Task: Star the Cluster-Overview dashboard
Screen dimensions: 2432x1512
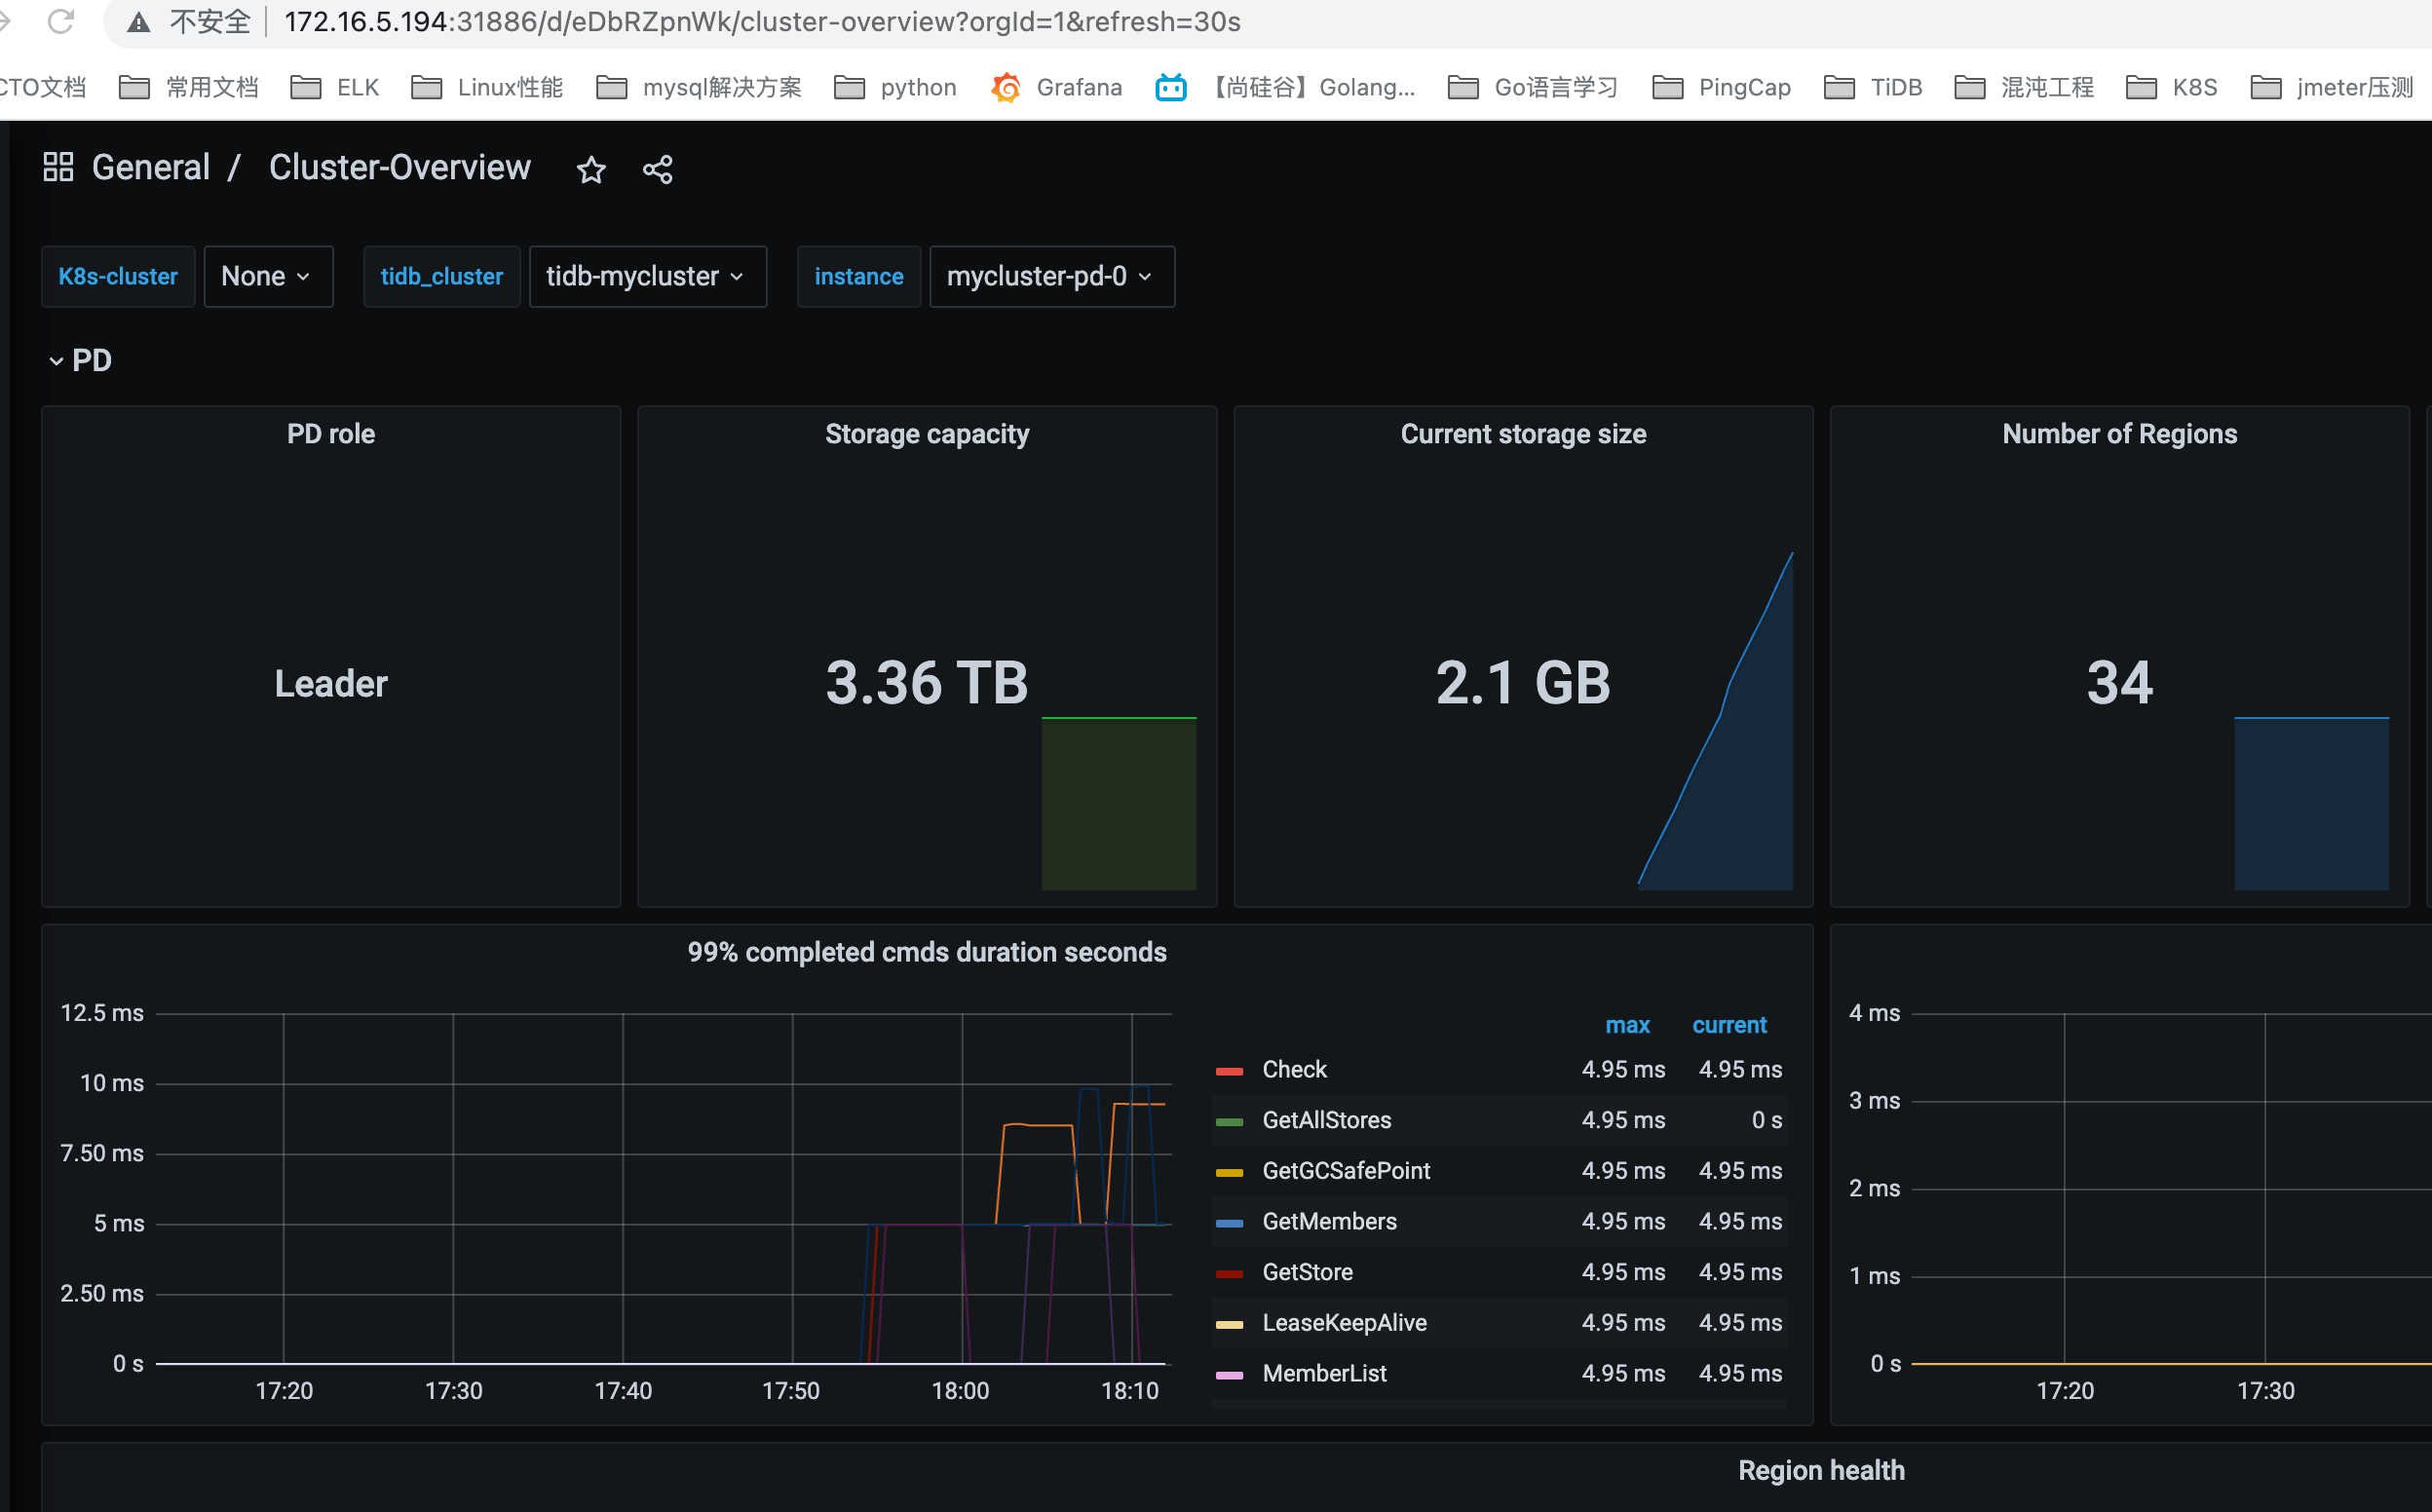Action: [x=591, y=170]
